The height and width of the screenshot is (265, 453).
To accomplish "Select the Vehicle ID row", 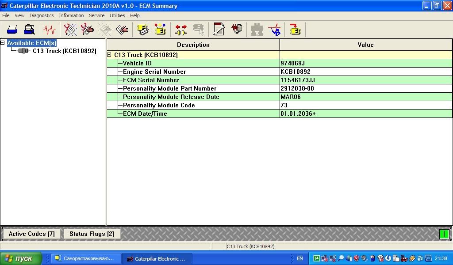I will coord(280,63).
